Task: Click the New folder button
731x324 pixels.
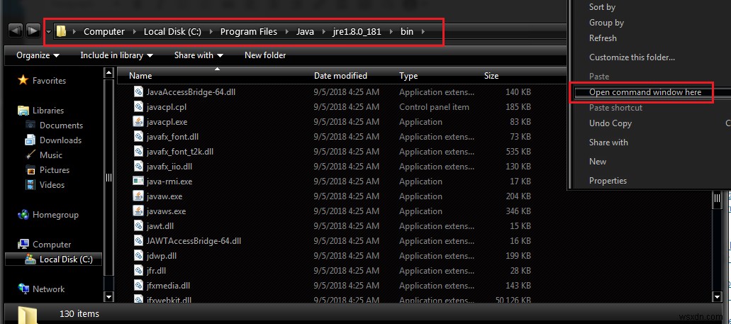Action: tap(265, 55)
